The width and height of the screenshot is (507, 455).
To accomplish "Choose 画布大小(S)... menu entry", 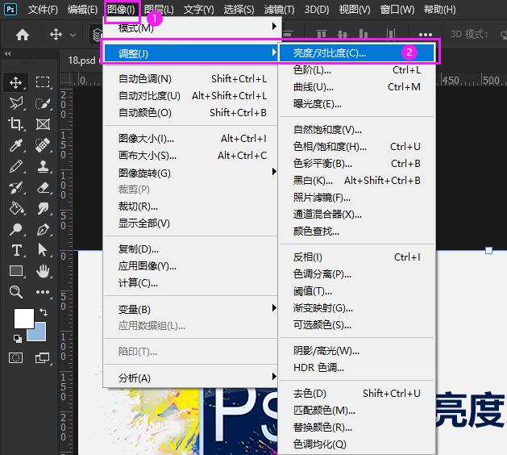I will (x=191, y=156).
